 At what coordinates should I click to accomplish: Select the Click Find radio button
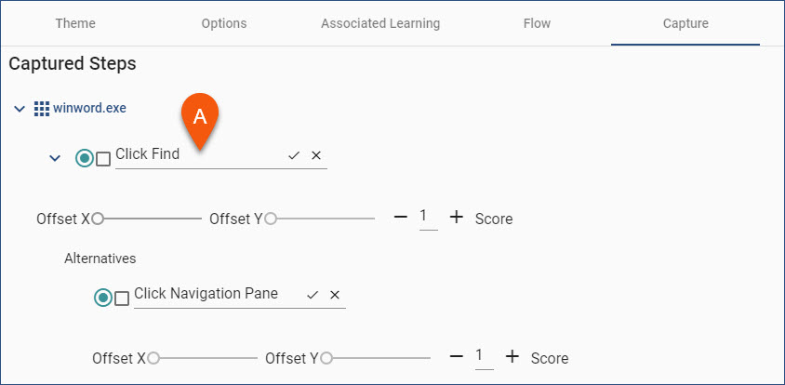84,159
